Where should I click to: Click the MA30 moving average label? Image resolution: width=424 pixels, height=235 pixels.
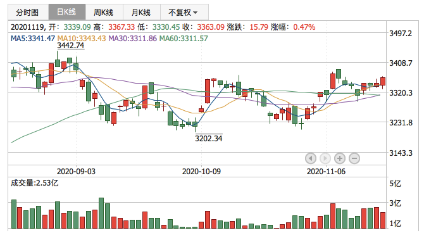point(132,39)
